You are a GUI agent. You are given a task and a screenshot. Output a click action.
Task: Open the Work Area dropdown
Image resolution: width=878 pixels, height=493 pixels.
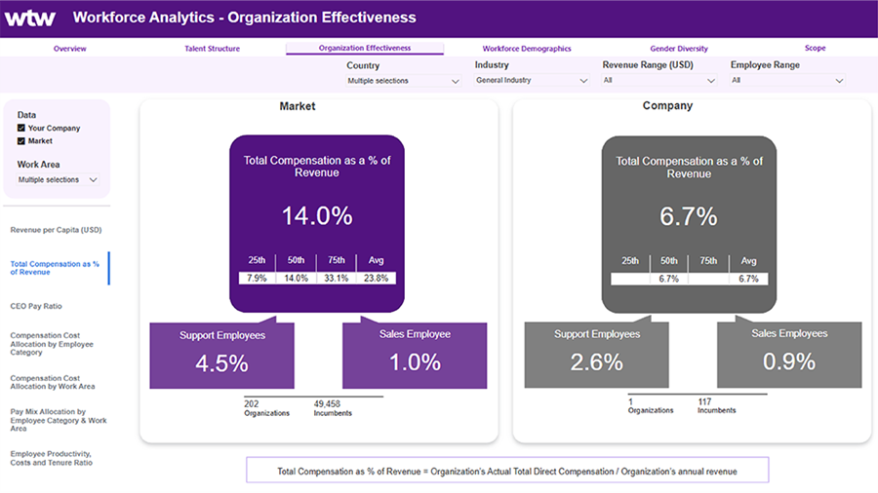[x=59, y=180]
